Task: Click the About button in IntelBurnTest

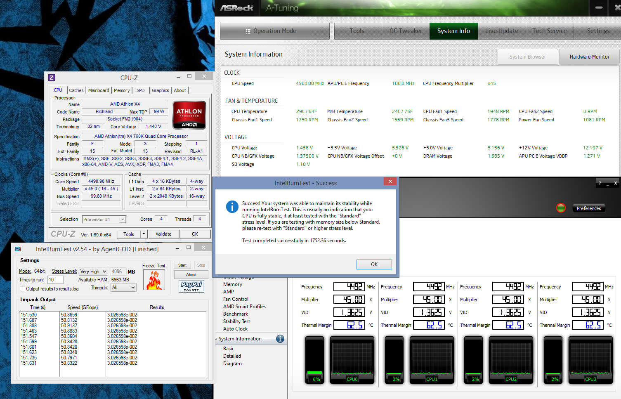Action: point(191,275)
